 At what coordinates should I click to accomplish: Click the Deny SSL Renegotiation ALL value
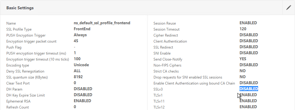click(x=77, y=71)
